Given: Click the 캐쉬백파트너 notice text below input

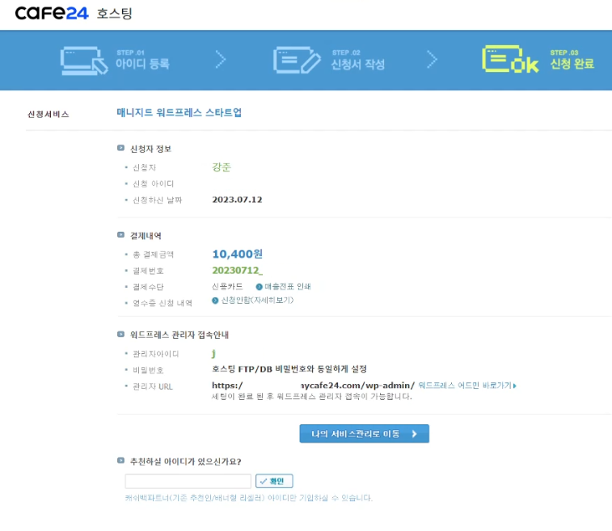Looking at the screenshot, I should (249, 498).
